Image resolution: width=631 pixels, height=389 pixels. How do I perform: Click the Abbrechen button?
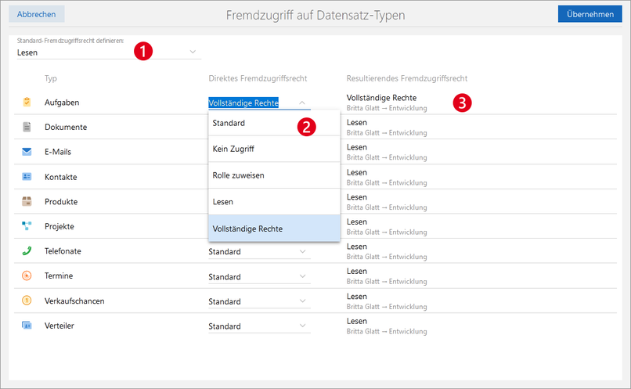tap(38, 14)
